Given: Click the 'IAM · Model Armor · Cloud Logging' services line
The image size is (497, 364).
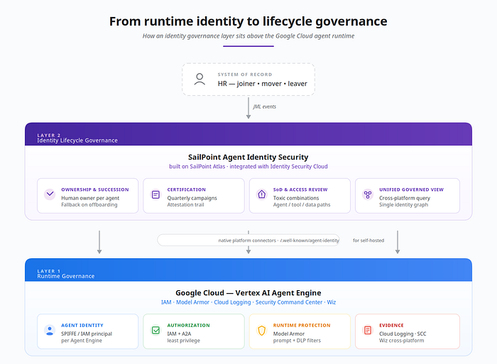Looking at the screenshot, I should pos(248,302).
